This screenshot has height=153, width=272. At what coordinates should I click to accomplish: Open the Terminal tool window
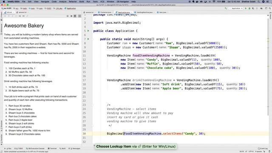pyautogui.click(x=52, y=148)
